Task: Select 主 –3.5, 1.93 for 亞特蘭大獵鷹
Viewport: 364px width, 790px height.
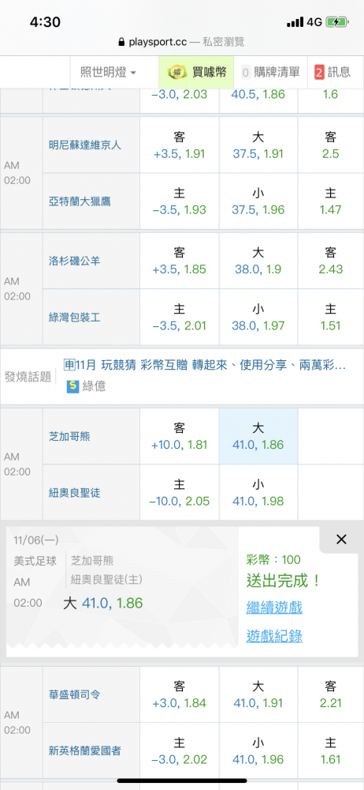Action: click(x=179, y=201)
